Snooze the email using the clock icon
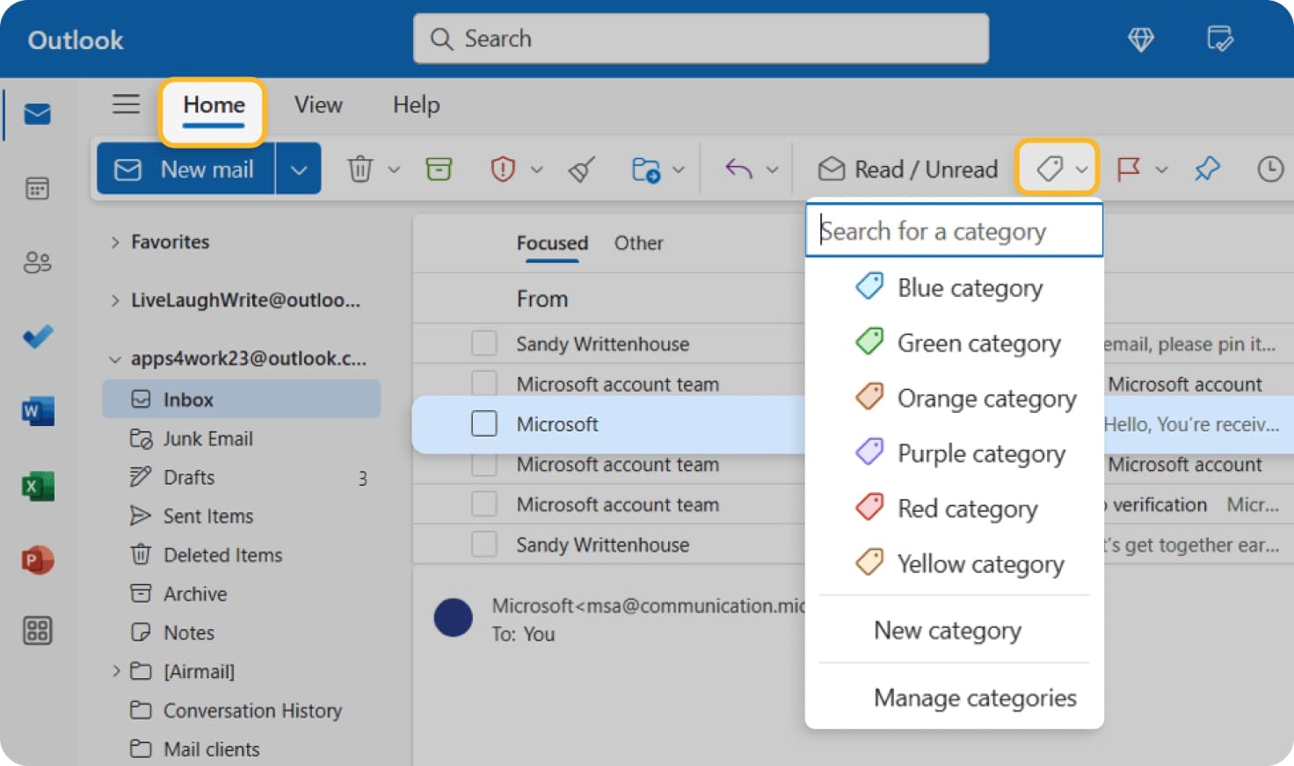Image resolution: width=1294 pixels, height=766 pixels. pos(1271,169)
